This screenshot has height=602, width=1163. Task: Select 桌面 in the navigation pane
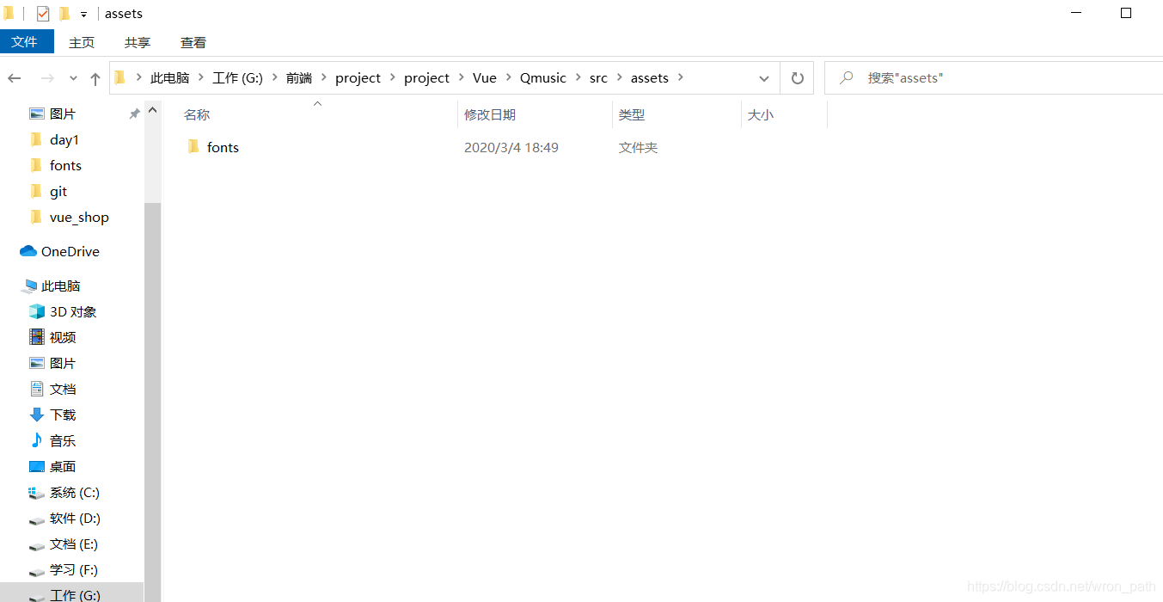tap(61, 466)
